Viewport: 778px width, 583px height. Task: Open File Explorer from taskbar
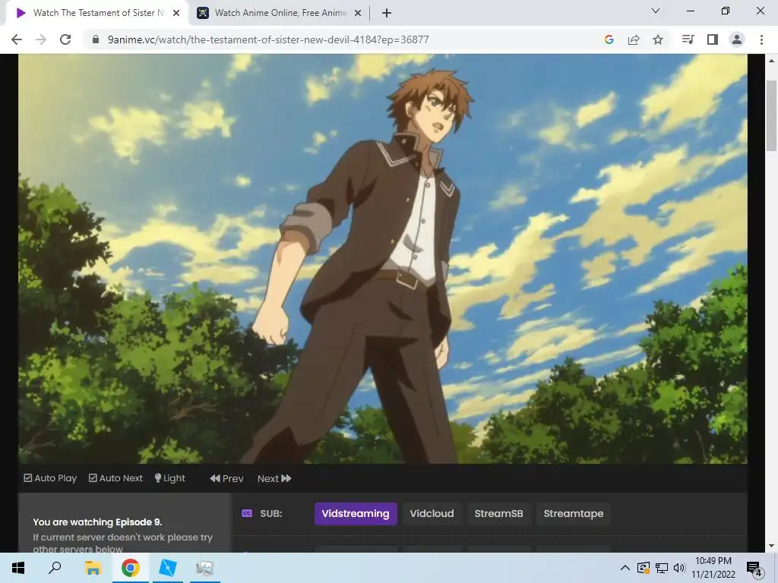[93, 568]
